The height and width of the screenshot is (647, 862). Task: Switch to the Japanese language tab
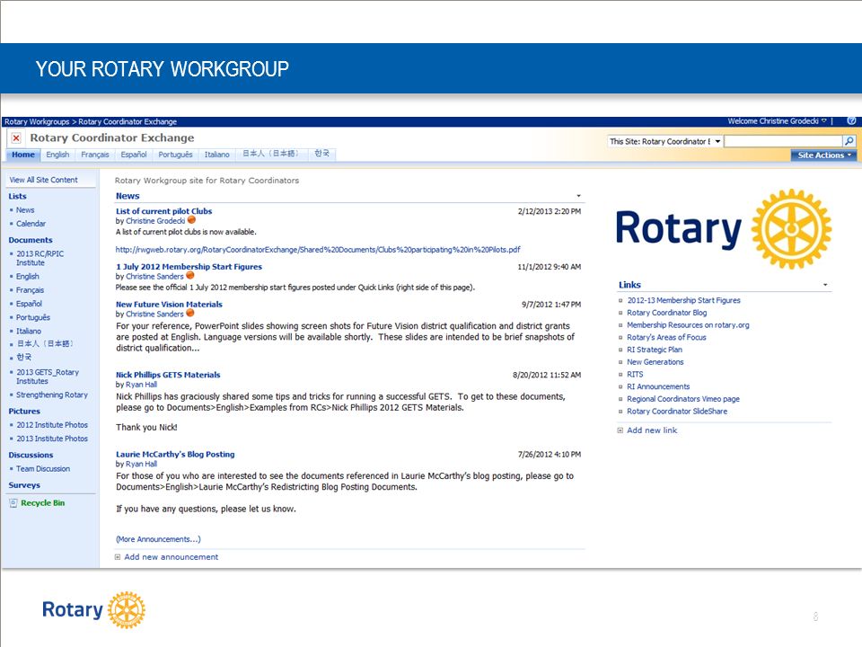[270, 154]
